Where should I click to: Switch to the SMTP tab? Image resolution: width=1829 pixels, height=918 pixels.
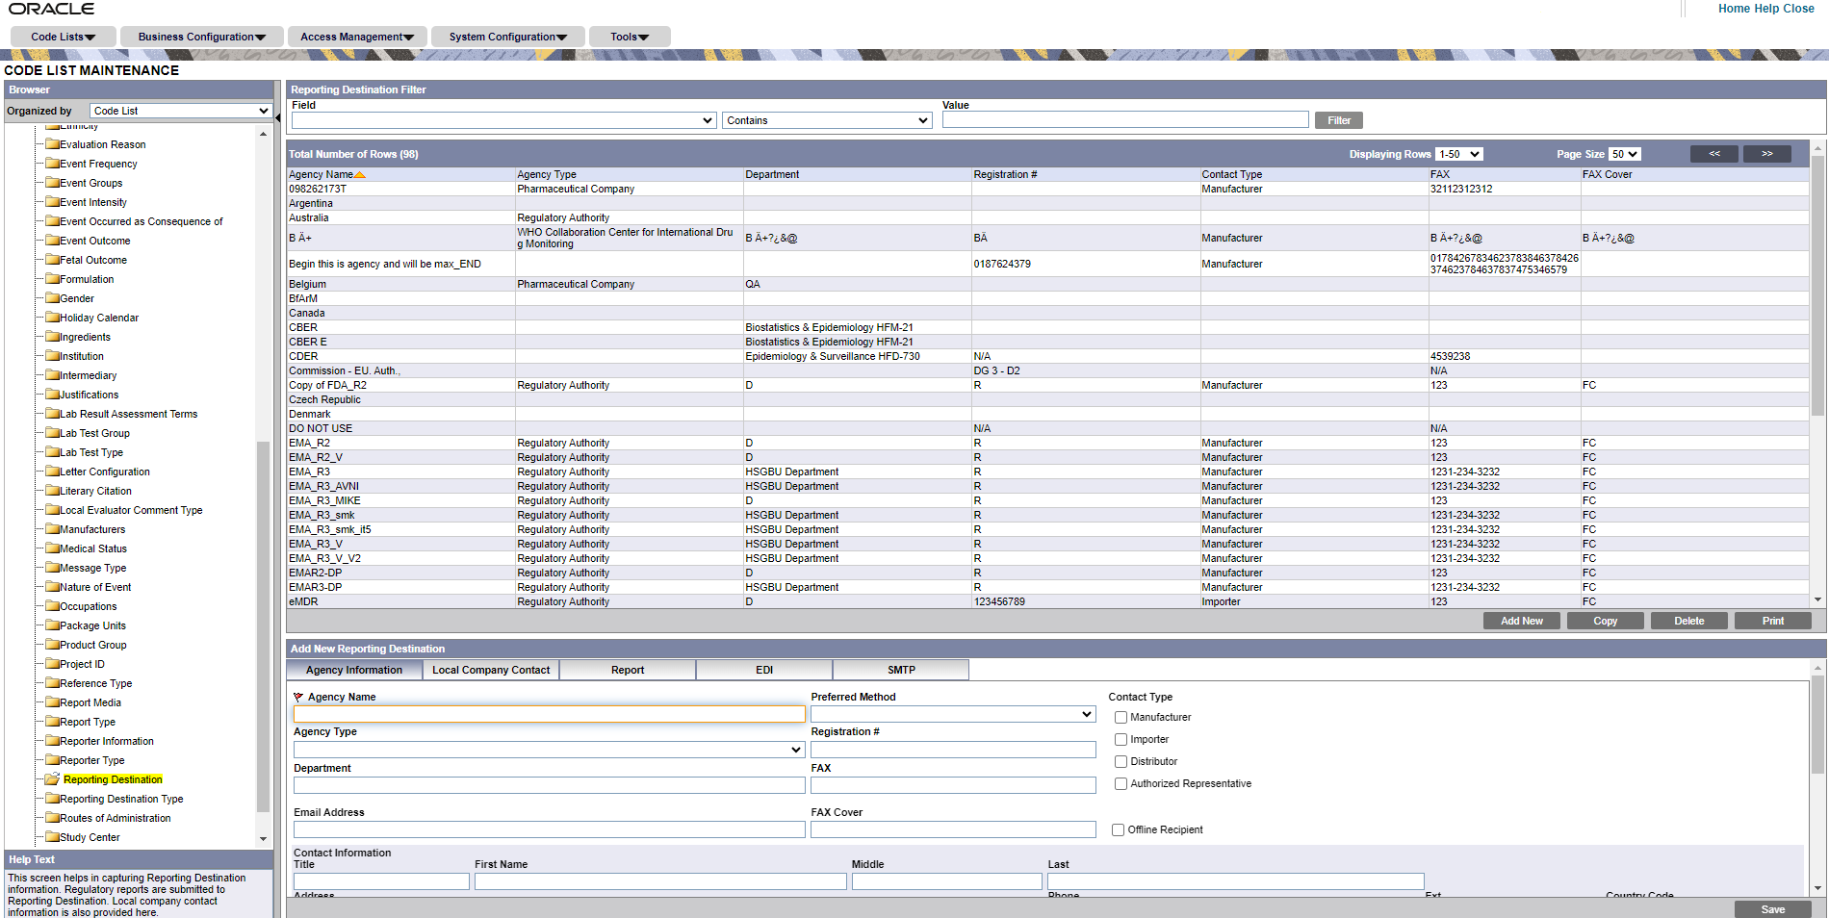pyautogui.click(x=900, y=670)
